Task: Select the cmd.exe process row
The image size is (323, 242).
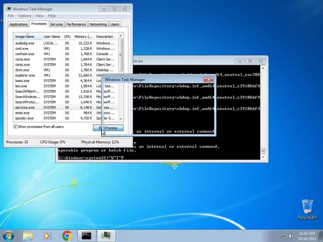Action: click(66, 49)
